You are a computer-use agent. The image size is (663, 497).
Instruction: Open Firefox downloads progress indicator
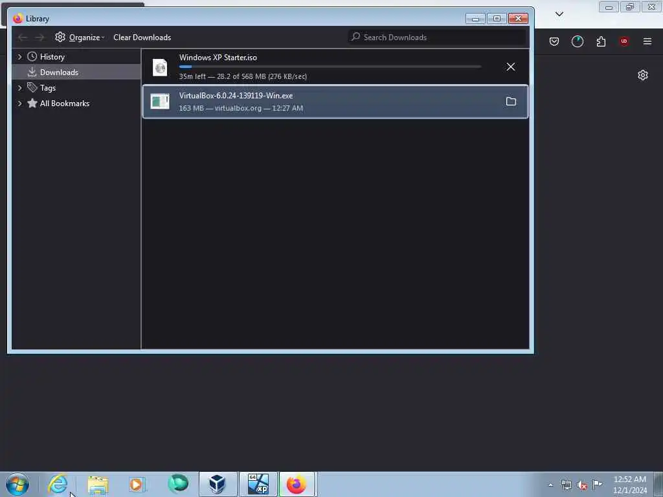[x=577, y=41]
